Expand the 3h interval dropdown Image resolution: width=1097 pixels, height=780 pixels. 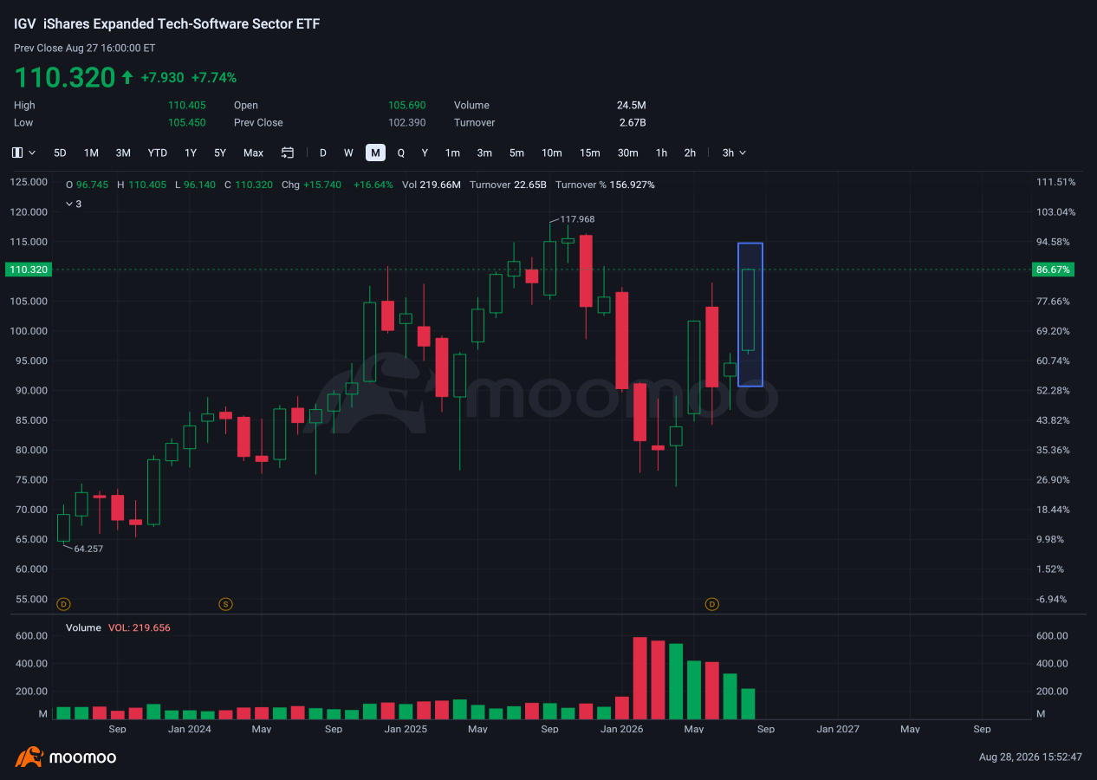tap(734, 153)
